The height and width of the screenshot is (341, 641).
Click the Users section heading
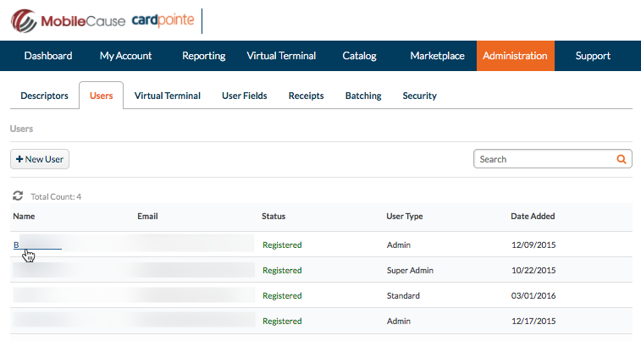click(x=21, y=129)
